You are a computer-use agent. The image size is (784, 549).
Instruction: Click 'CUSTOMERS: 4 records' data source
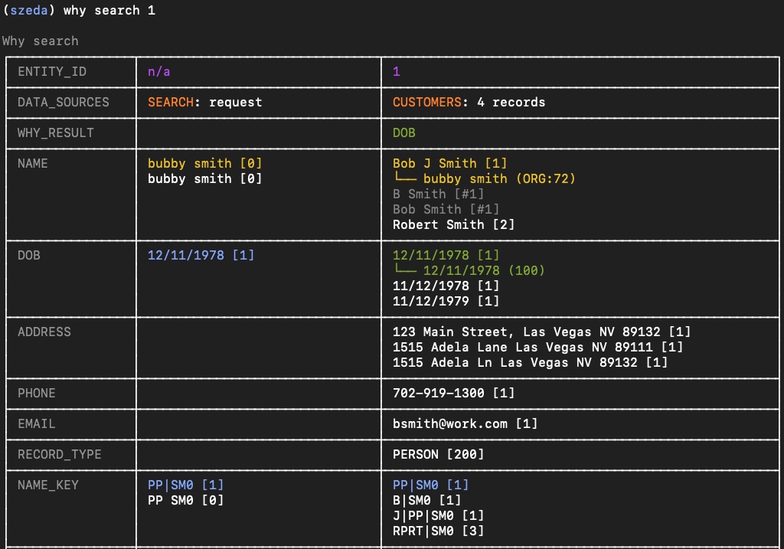(469, 103)
